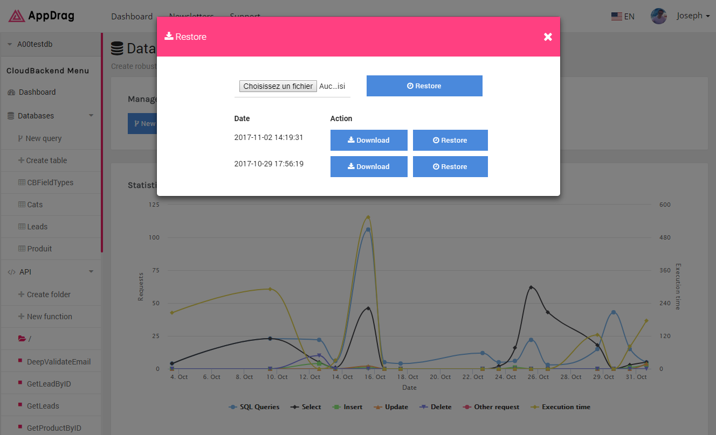Click the gauge icon beside sidebar Dashboard

point(11,93)
